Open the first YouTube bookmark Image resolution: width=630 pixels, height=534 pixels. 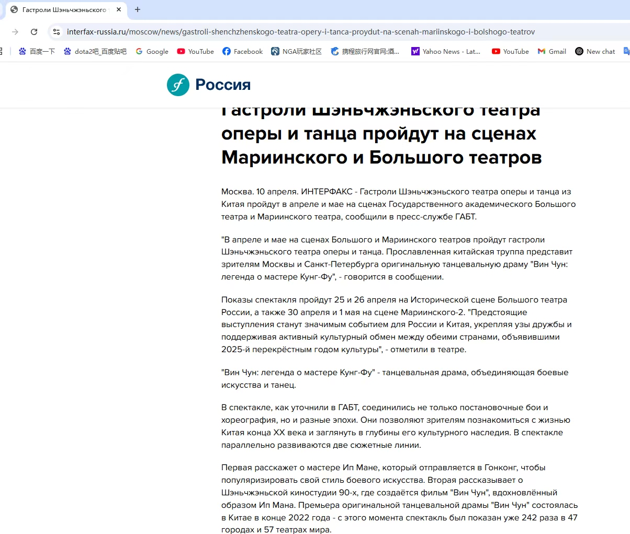196,51
